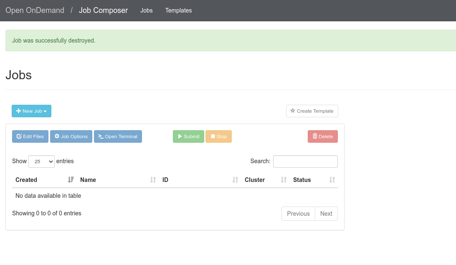Image resolution: width=456 pixels, height=265 pixels.
Task: Click the Edit Files button
Action: click(x=30, y=136)
